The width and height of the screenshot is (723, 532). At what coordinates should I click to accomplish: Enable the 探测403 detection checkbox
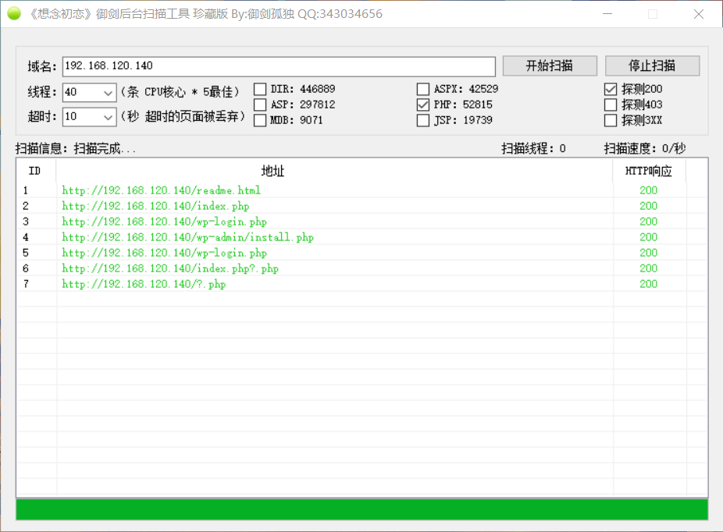tap(611, 105)
